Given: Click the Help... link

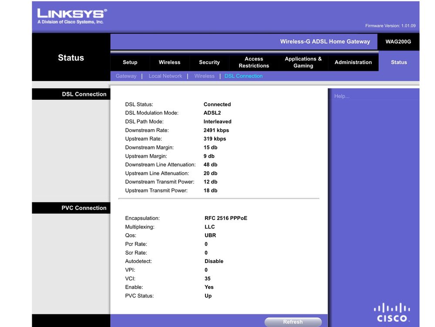Looking at the screenshot, I should pyautogui.click(x=342, y=96).
